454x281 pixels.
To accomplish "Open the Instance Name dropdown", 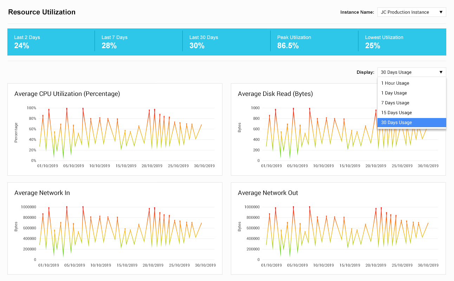I will (x=411, y=12).
